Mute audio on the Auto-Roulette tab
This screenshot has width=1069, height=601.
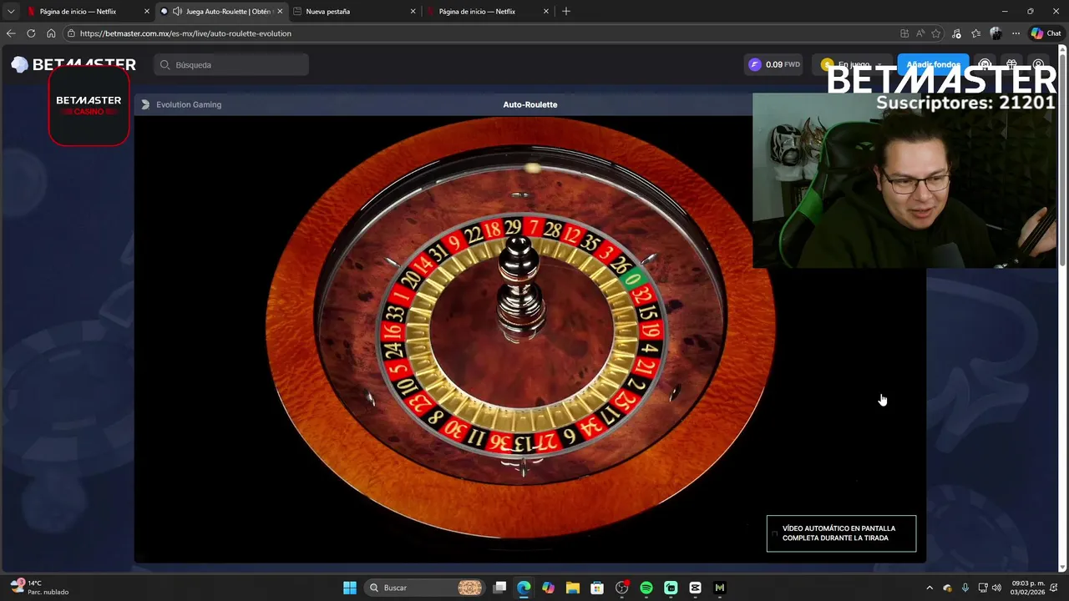coord(177,12)
